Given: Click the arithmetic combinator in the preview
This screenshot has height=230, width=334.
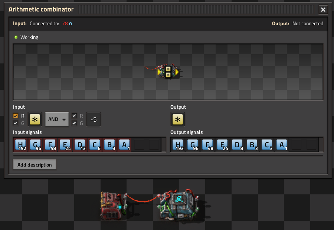Looking at the screenshot, I should [168, 72].
